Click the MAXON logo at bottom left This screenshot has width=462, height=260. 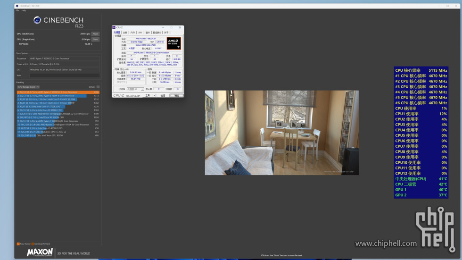coord(40,252)
